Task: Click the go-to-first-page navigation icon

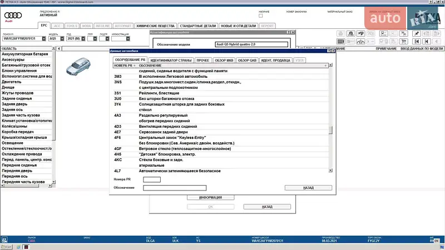Action: coord(414,41)
